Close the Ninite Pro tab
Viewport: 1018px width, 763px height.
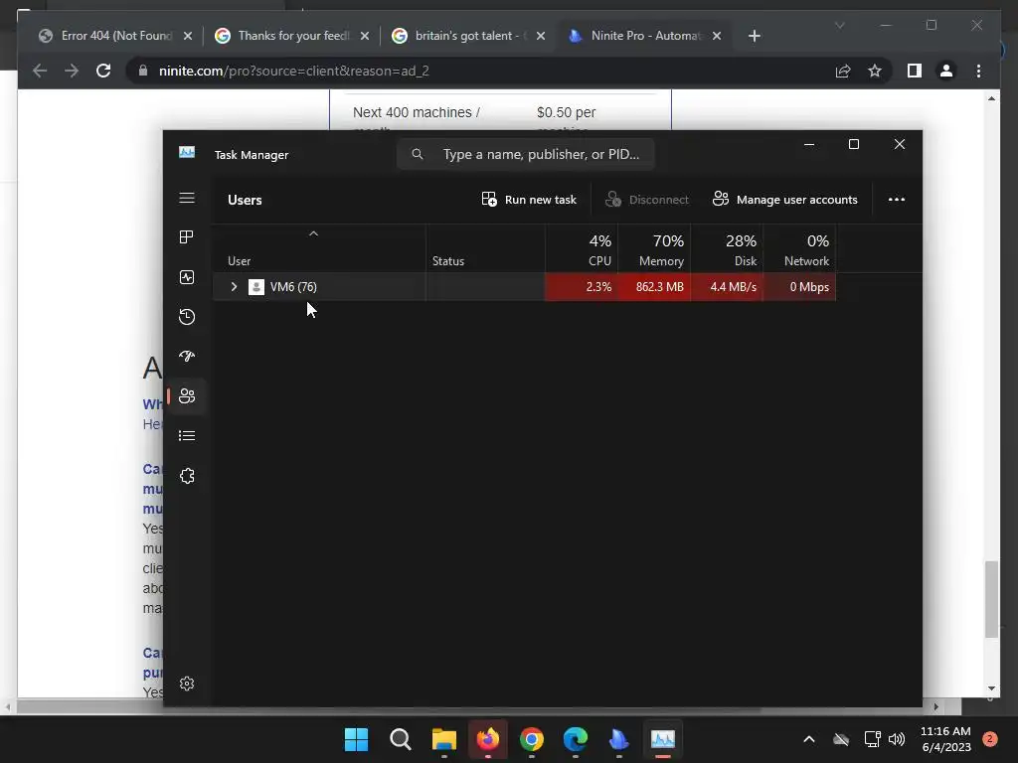[717, 36]
